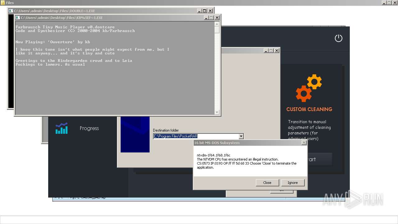This screenshot has width=398, height=224.
Task: Minimize the PocketRAR installer window
Action: [x=266, y=50]
